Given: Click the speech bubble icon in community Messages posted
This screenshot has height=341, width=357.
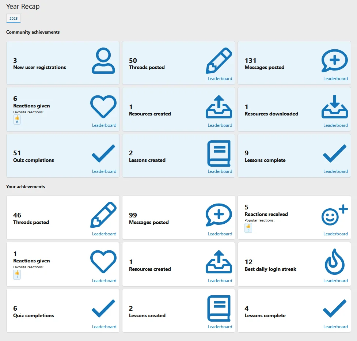Looking at the screenshot, I should pyautogui.click(x=334, y=61).
